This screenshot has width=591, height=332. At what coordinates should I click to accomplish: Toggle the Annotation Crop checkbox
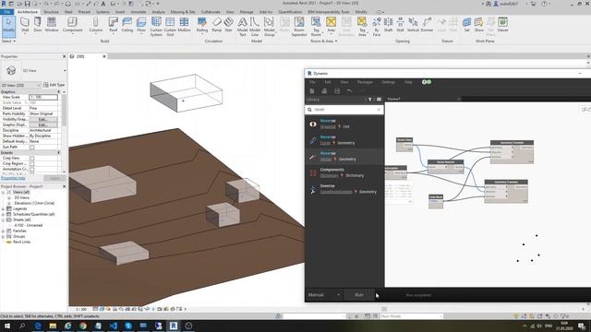pyautogui.click(x=32, y=170)
